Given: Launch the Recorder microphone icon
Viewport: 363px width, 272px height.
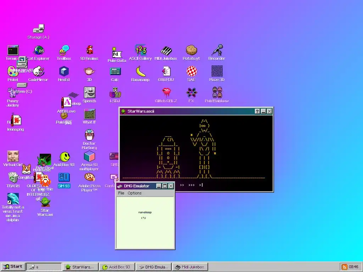Looking at the screenshot, I should pyautogui.click(x=217, y=50).
